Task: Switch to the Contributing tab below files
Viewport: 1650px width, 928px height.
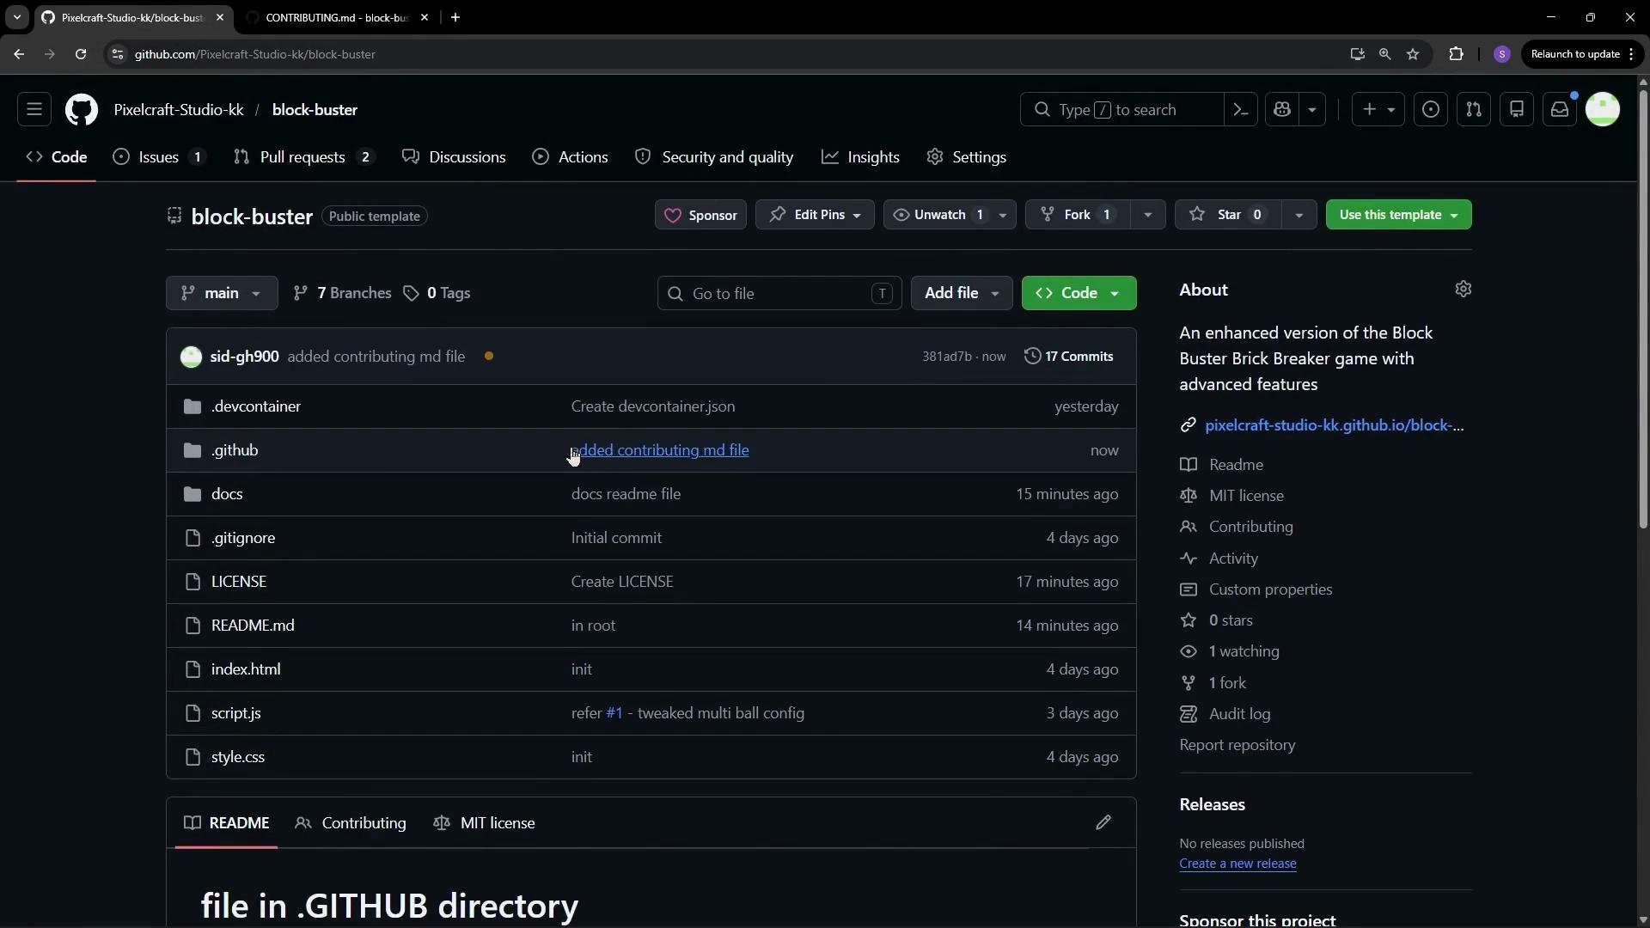Action: (x=351, y=823)
